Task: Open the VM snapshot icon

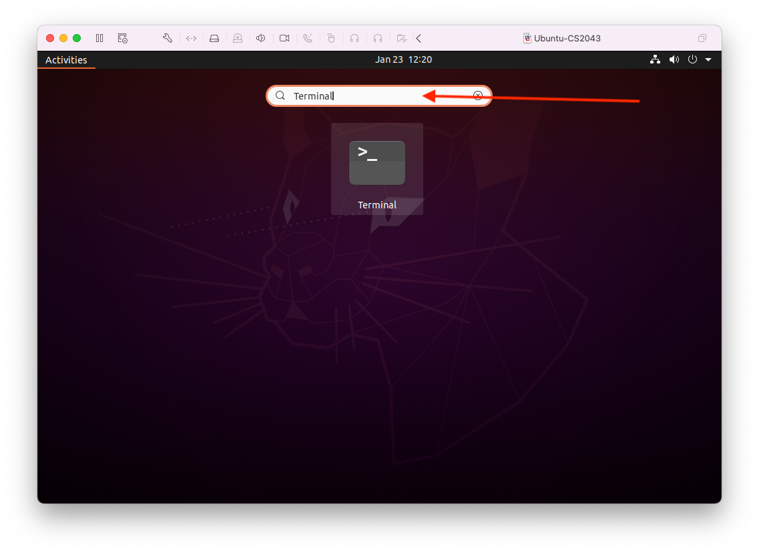Action: pos(122,38)
